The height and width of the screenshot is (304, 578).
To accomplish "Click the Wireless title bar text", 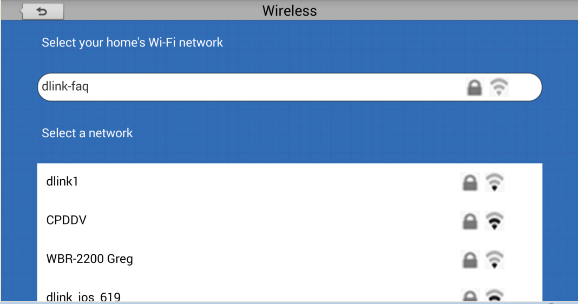I will pos(290,11).
